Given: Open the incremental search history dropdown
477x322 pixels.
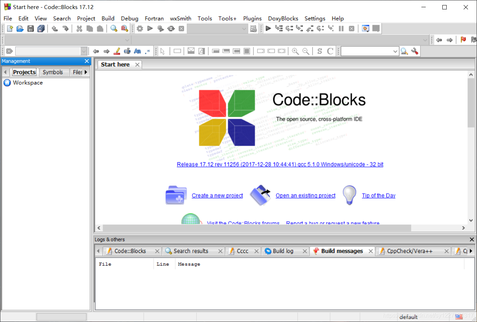Looking at the screenshot, I should pyautogui.click(x=84, y=51).
